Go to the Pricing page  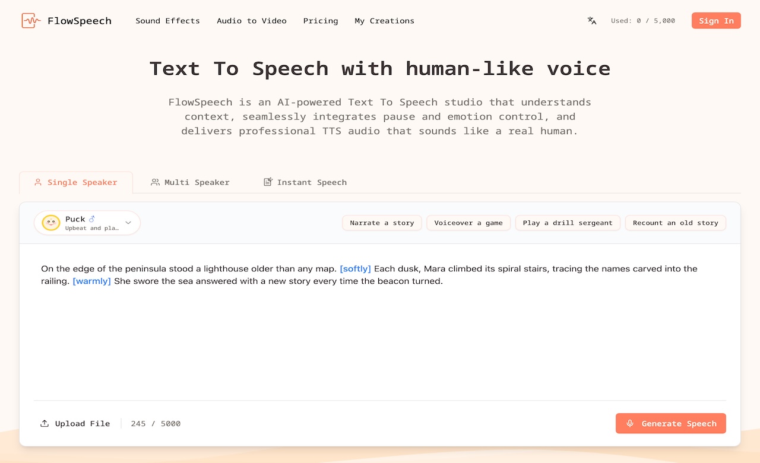[321, 21]
